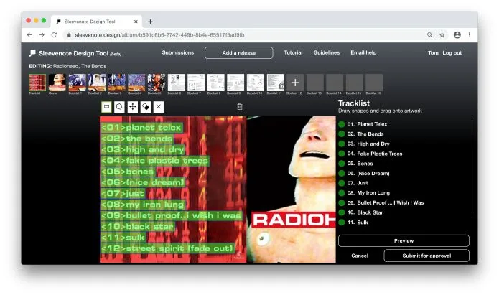Click the Preview button
The image size is (499, 295).
pos(404,241)
